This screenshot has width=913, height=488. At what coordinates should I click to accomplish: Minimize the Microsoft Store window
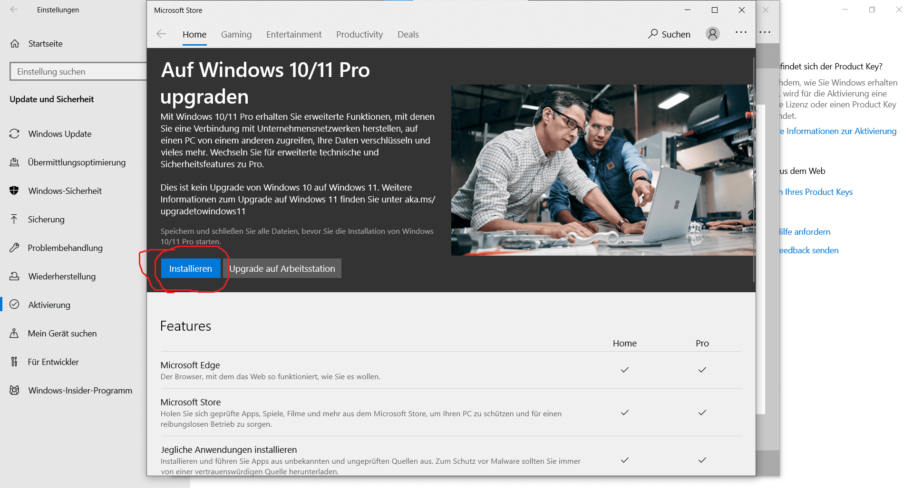[x=687, y=10]
